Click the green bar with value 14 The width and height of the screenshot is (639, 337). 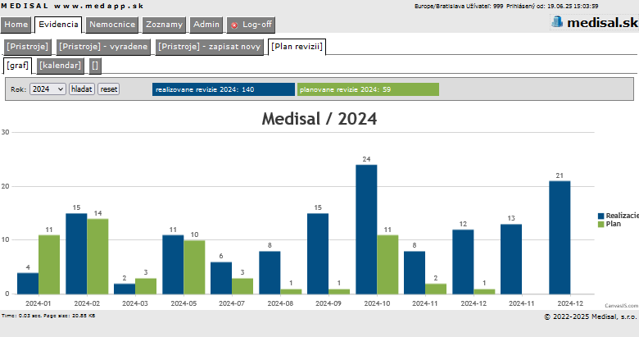[97, 256]
